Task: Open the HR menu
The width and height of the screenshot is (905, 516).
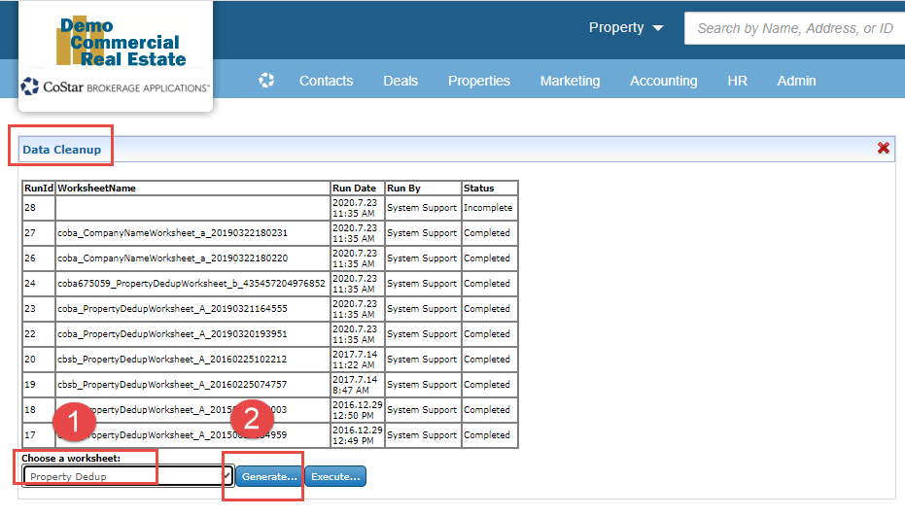Action: tap(737, 81)
